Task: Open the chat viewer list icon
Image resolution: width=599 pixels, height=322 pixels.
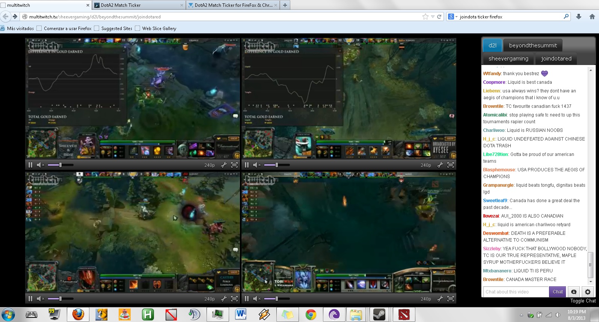Action: [x=574, y=292]
